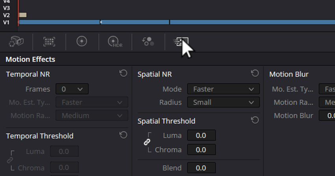Click the Spatial Threshold Luma field
Screen dimensions: 335x176
201,135
